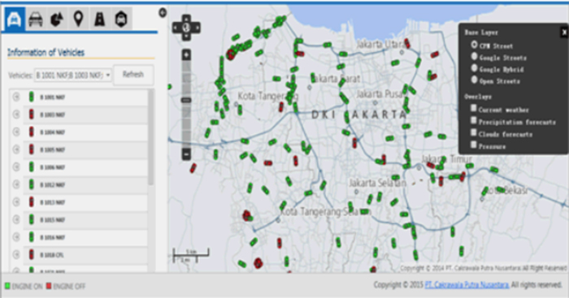
Task: Select the Google Hybrid base layer
Action: [474, 68]
